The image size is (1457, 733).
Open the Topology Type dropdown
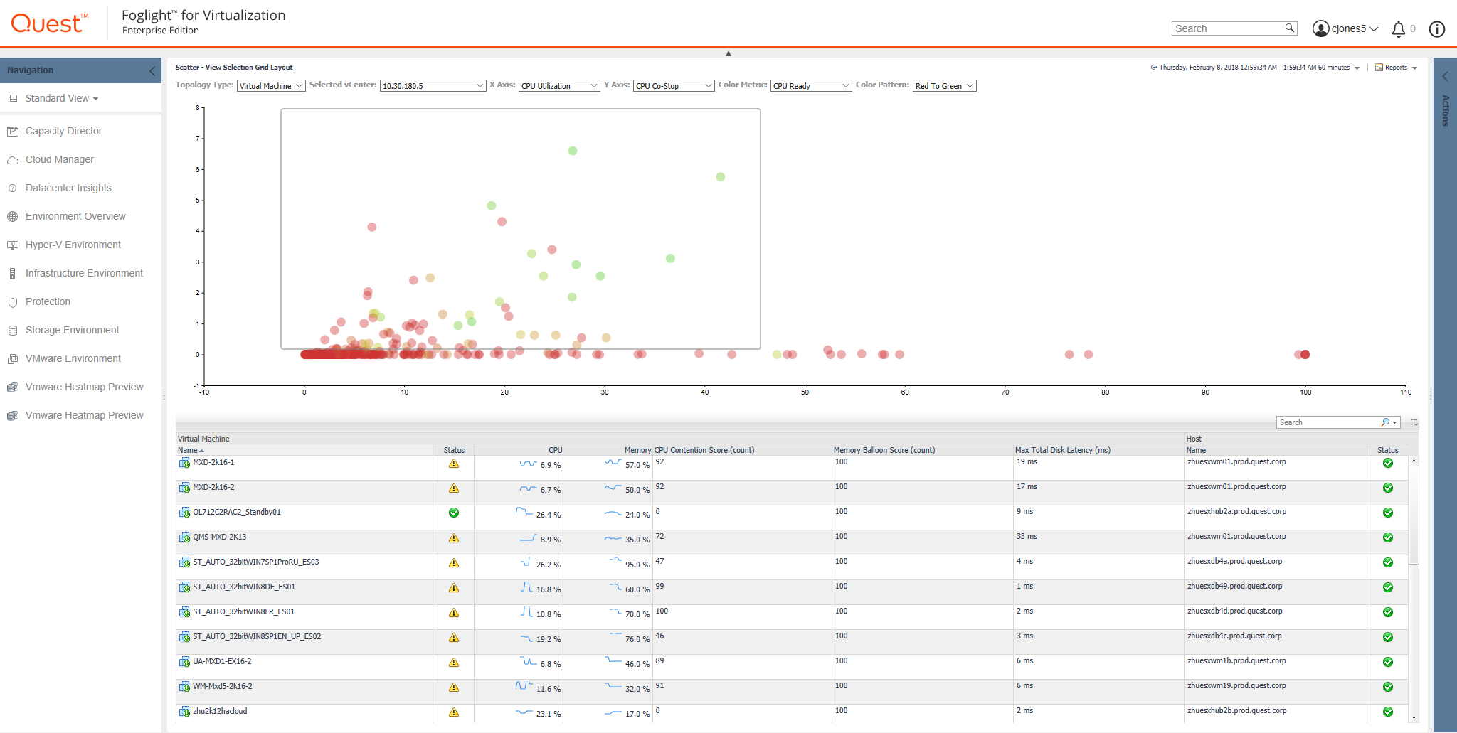click(x=270, y=86)
